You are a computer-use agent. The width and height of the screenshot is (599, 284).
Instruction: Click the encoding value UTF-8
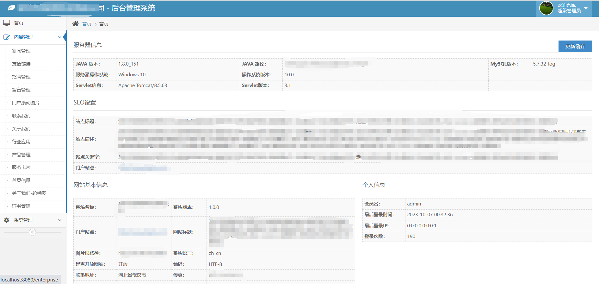215,264
